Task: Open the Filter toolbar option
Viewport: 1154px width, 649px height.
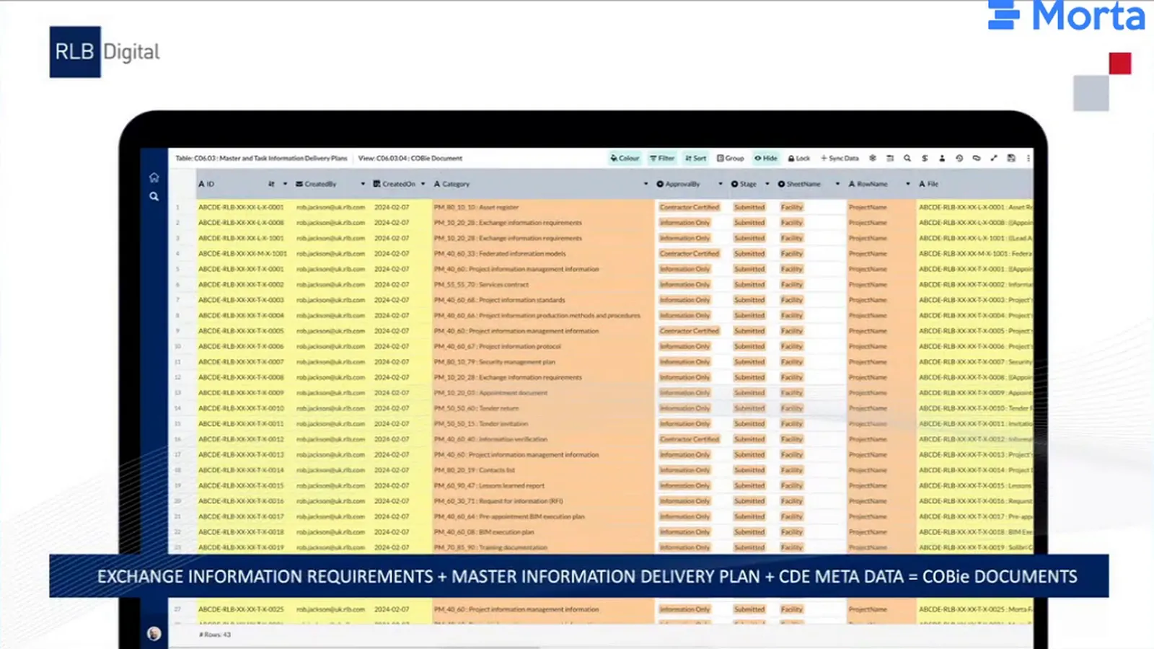Action: pyautogui.click(x=662, y=158)
